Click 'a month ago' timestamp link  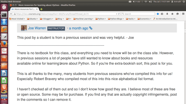pyautogui.click(x=79, y=28)
